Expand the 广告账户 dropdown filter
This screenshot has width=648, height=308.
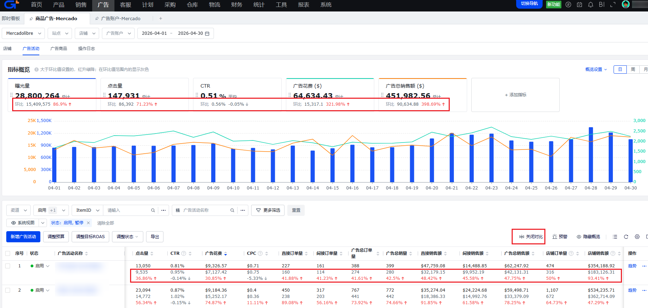click(118, 33)
